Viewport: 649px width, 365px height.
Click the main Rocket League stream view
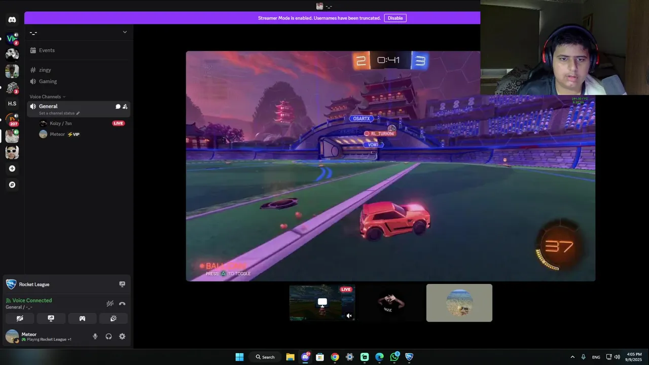coord(390,166)
